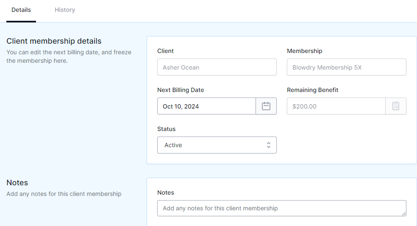Select the Details tab

point(21,10)
